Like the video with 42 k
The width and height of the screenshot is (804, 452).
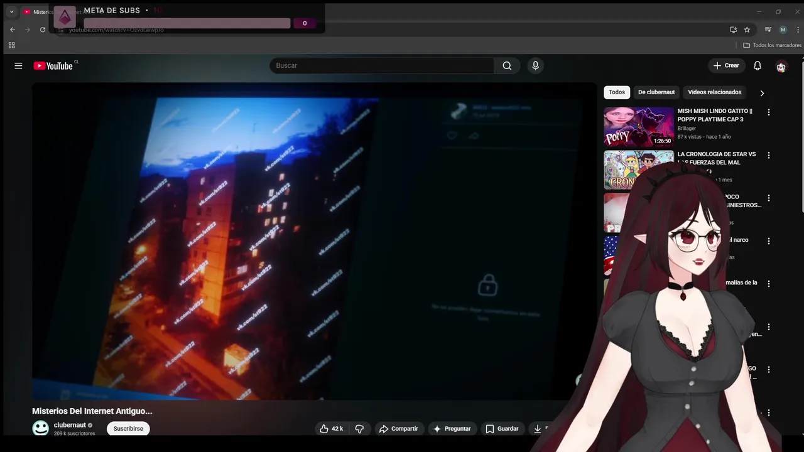[331, 429]
